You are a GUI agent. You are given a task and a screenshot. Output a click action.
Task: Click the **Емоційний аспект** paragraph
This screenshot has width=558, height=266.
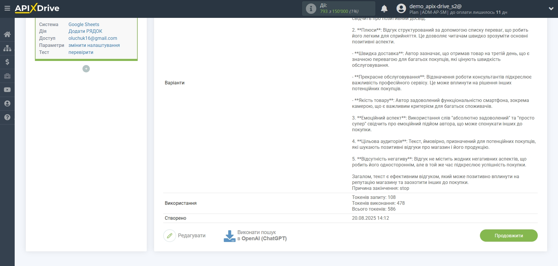(x=443, y=124)
